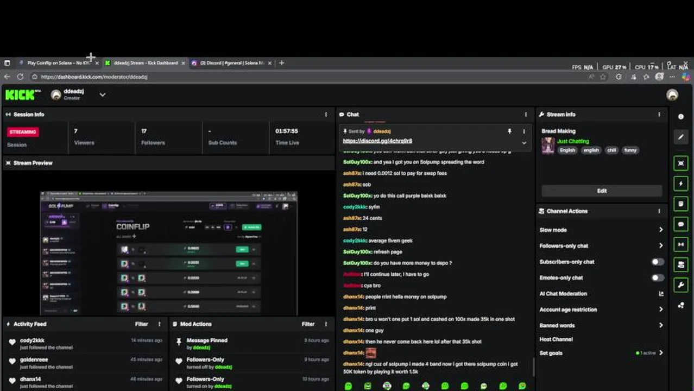Toggle Session Info broadcast icon in sidebar
The width and height of the screenshot is (694, 391).
click(681, 244)
